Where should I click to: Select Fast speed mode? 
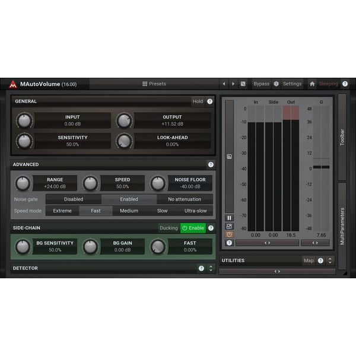[x=96, y=211]
